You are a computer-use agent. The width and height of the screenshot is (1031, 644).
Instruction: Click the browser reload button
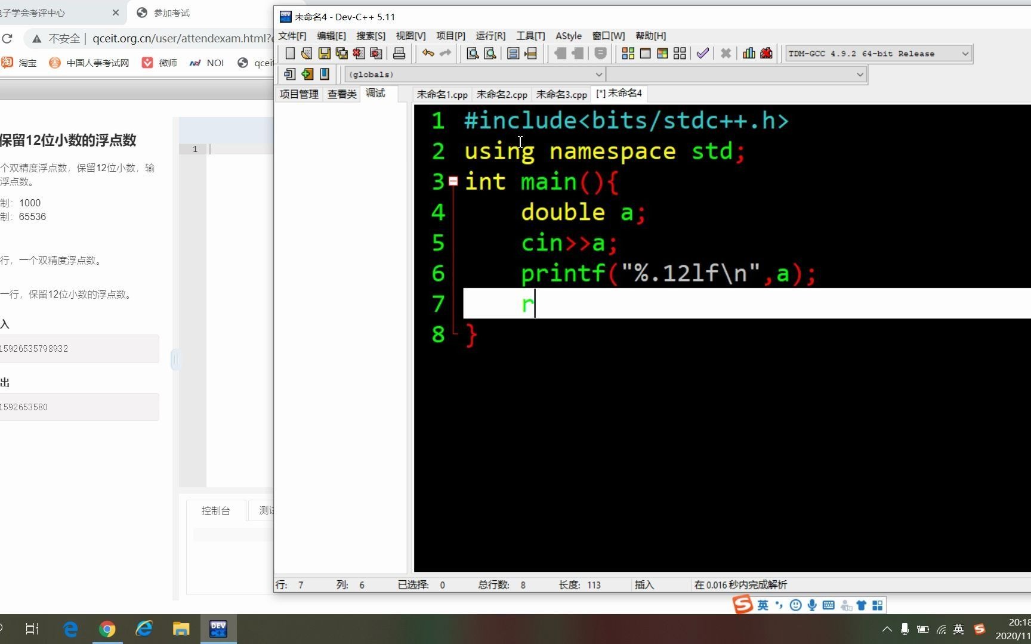coord(7,39)
